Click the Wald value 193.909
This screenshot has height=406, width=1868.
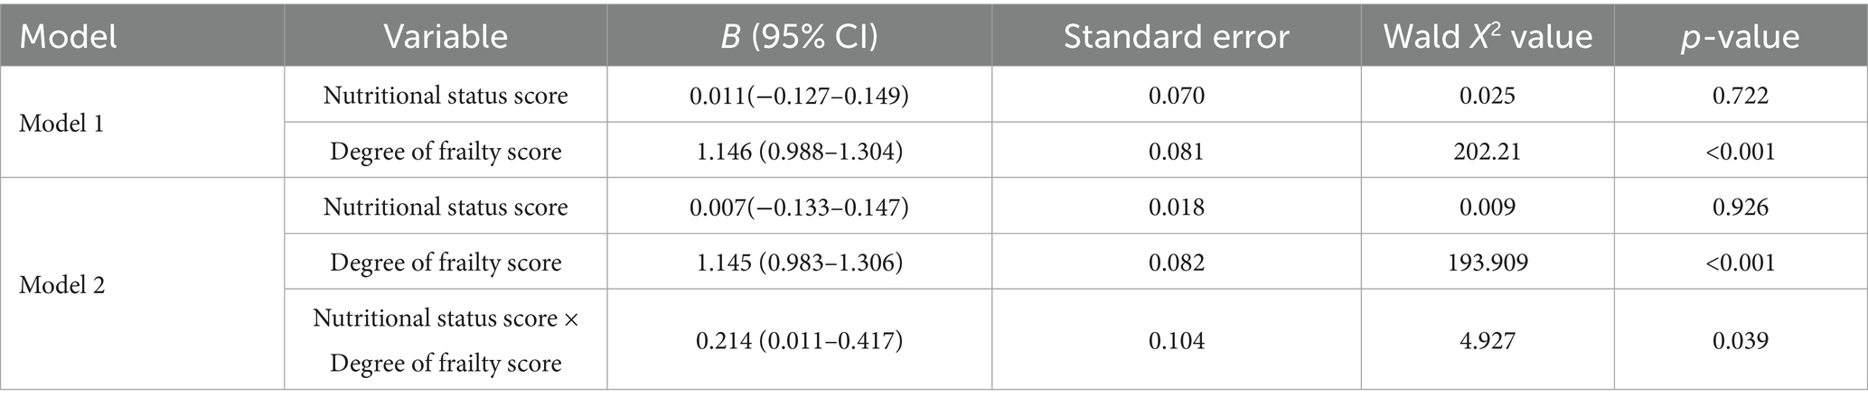1487,262
